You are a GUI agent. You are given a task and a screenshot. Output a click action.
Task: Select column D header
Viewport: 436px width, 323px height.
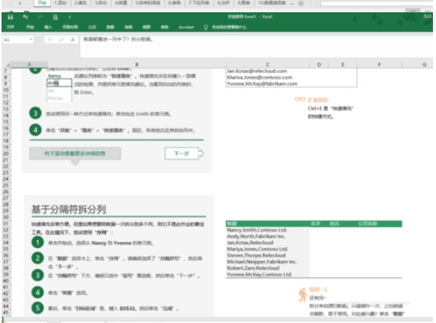click(319, 64)
